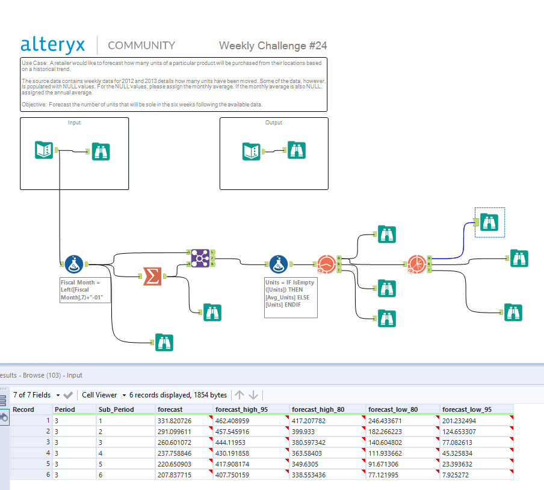
Task: Click the alteryx logo
Action: coord(53,45)
